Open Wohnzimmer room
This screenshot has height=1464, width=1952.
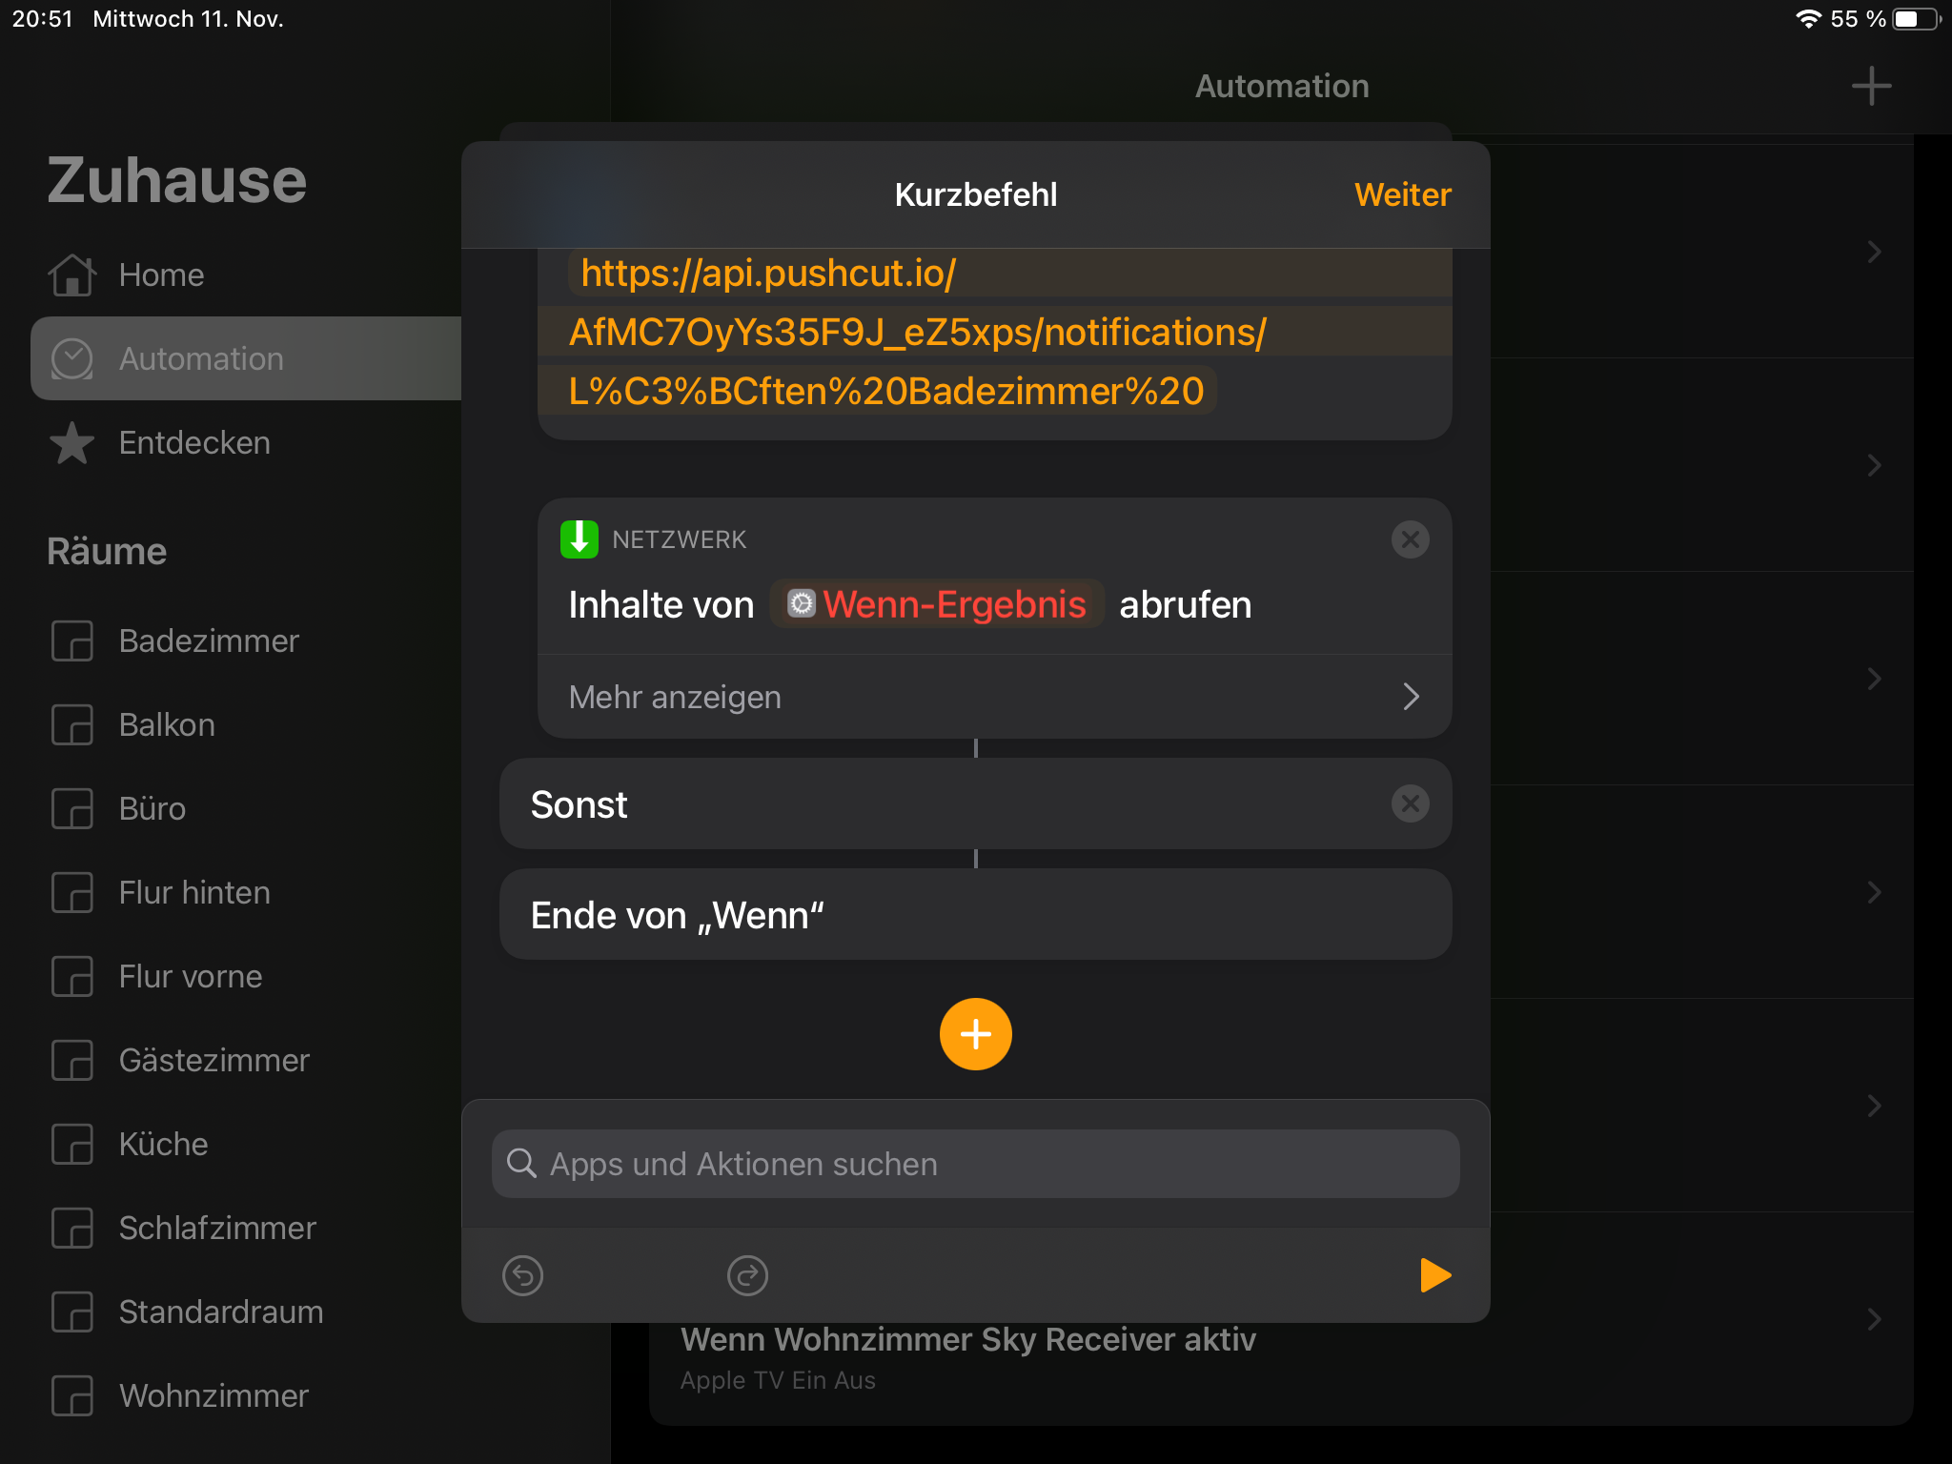click(x=213, y=1395)
